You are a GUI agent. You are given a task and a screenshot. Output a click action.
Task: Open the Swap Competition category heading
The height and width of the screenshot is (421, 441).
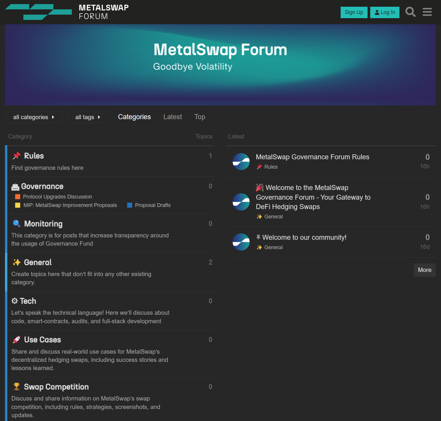[56, 387]
